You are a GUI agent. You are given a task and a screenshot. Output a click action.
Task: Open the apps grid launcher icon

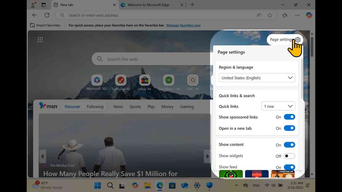pos(40,40)
